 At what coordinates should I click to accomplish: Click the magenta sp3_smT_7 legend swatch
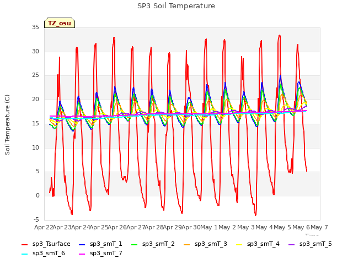coord(82,254)
